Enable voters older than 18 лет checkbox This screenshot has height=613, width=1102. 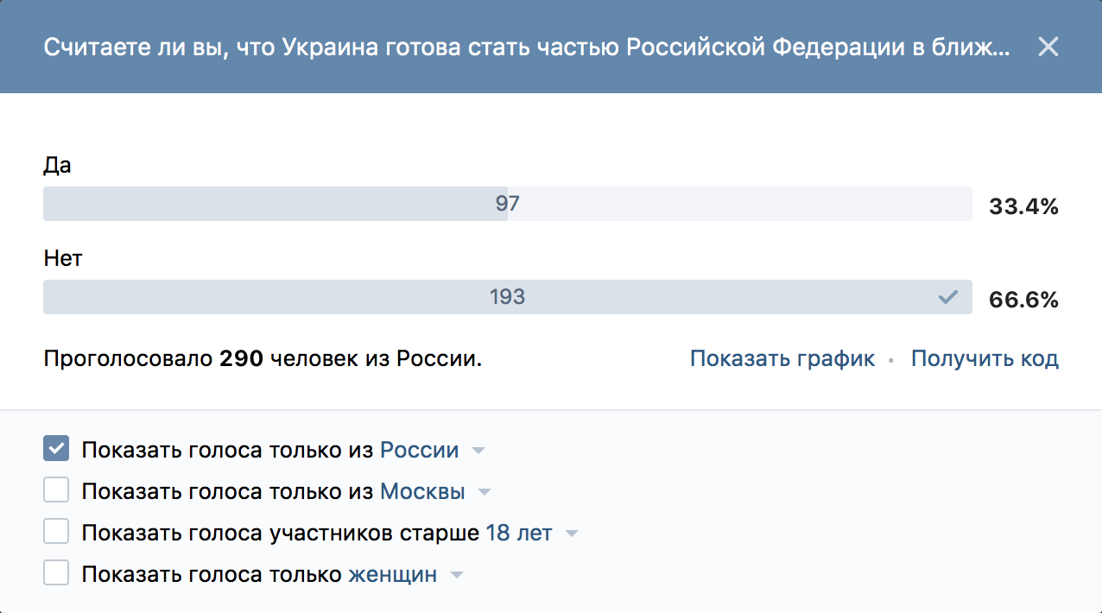click(56, 532)
